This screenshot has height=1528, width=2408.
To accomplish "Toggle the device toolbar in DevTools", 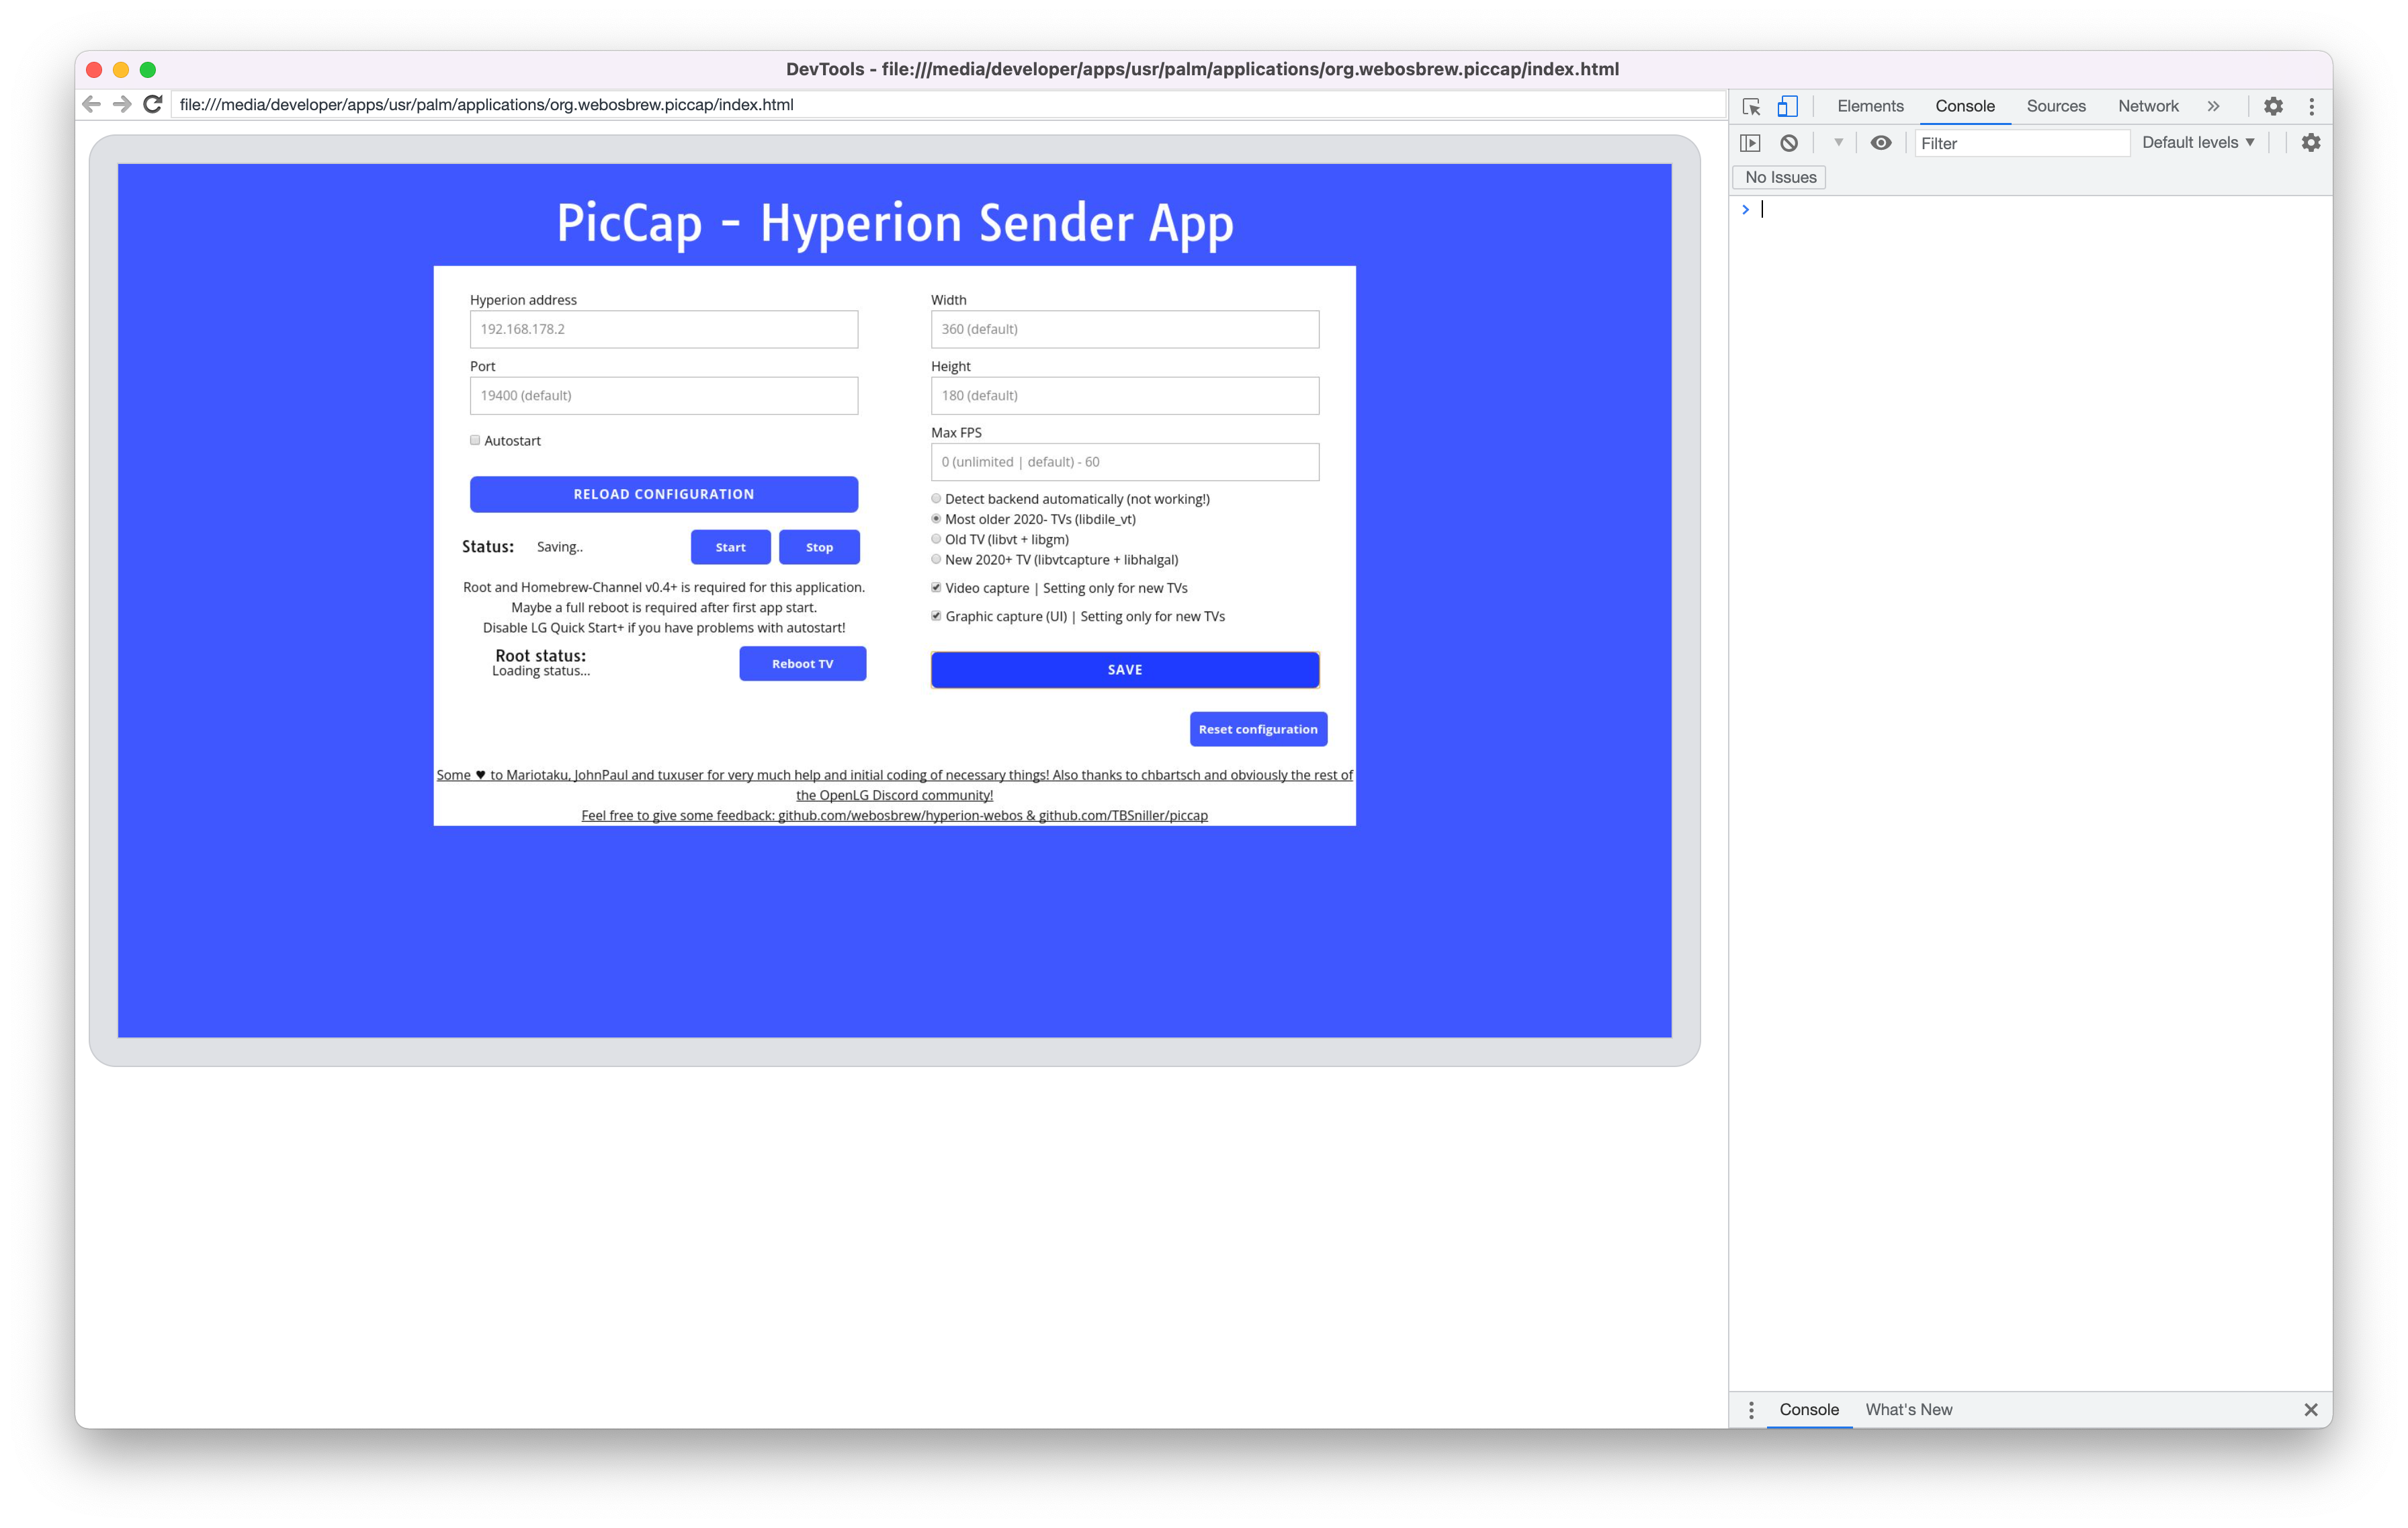I will click(x=1788, y=106).
